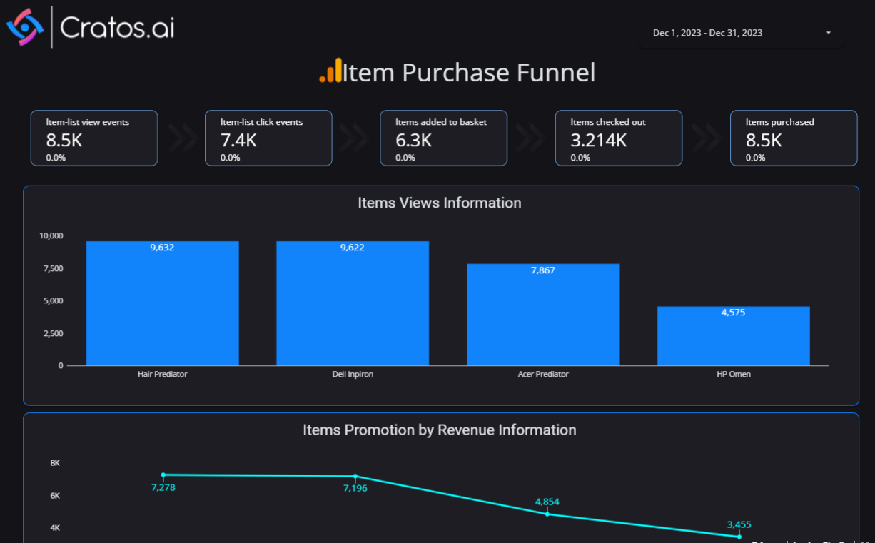Click the 8K tick label on revenue chart
Viewport: 875px width, 543px height.
coord(55,463)
